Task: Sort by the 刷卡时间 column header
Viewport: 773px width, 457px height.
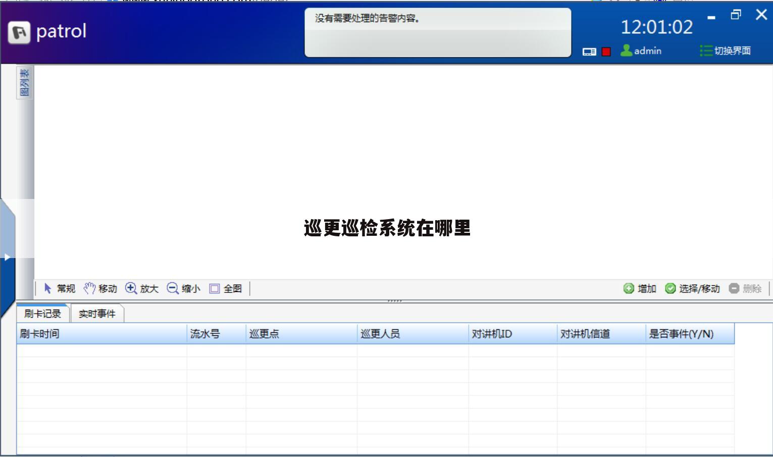Action: point(102,334)
